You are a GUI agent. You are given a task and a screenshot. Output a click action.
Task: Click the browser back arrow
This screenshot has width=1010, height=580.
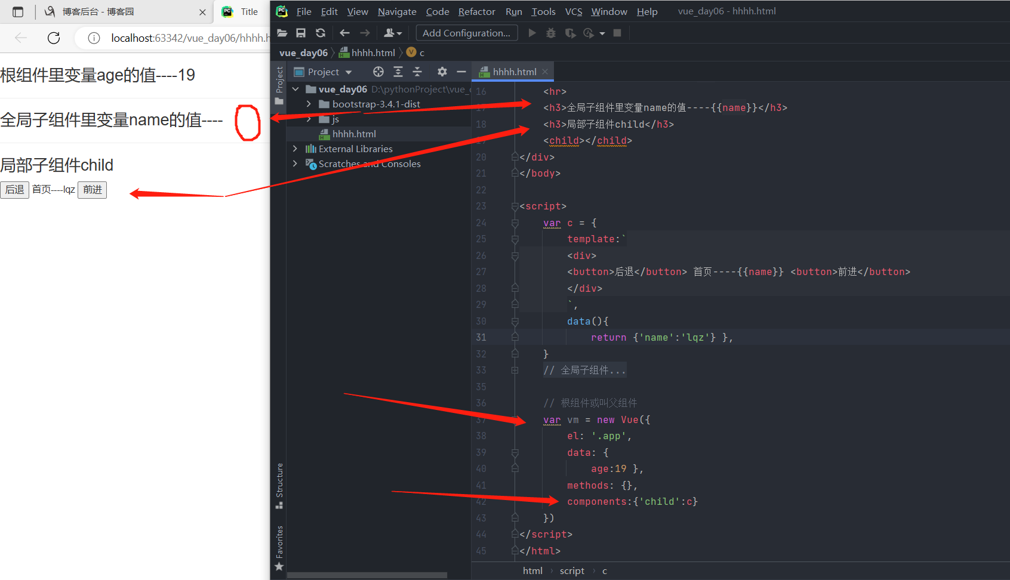coord(21,38)
